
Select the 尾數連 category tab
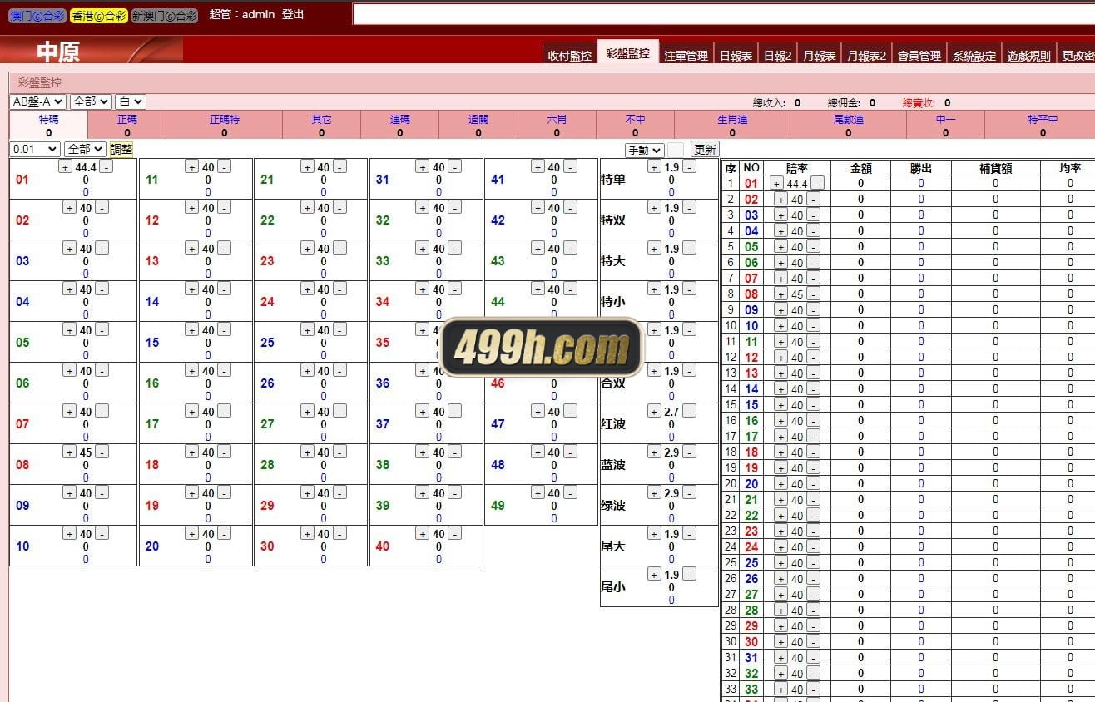pos(848,125)
